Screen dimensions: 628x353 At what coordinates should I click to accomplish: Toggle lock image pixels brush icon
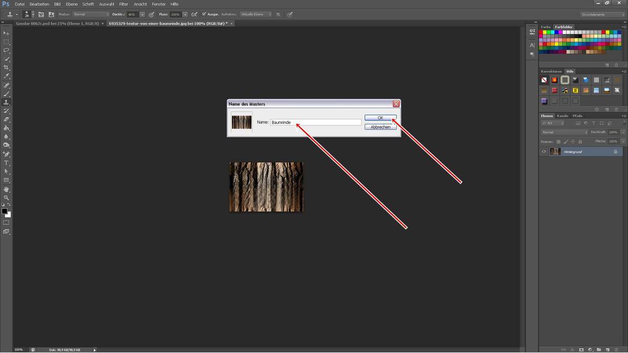pos(566,141)
